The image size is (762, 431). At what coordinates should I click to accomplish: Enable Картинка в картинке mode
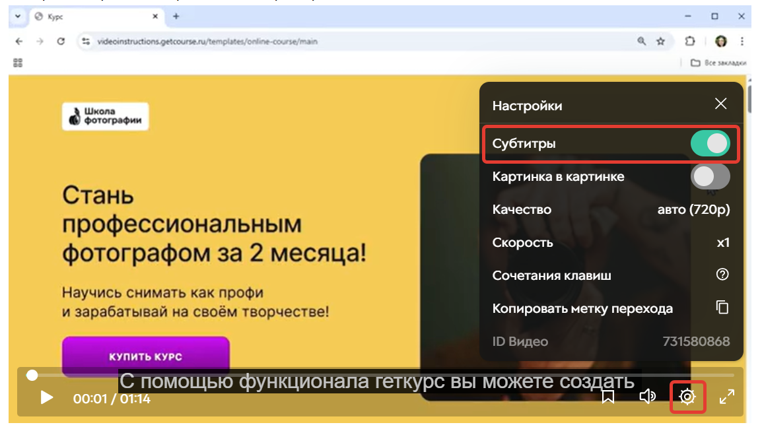(x=710, y=176)
